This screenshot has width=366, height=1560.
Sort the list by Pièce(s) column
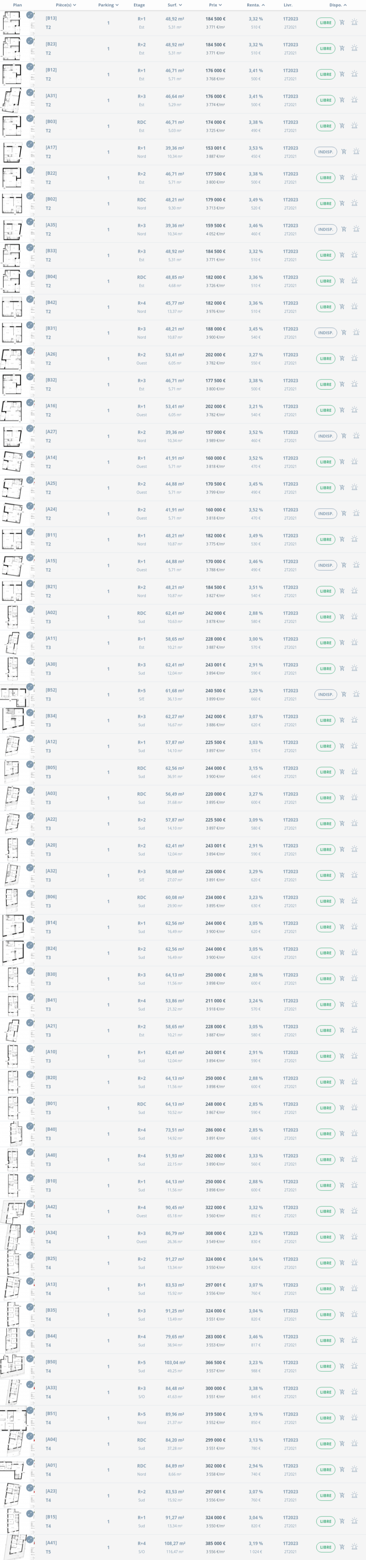[x=65, y=5]
